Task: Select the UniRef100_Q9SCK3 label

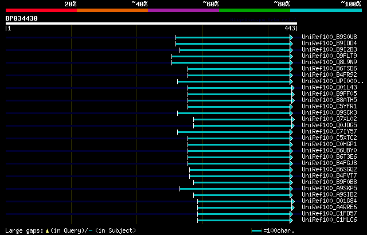Action: point(329,113)
